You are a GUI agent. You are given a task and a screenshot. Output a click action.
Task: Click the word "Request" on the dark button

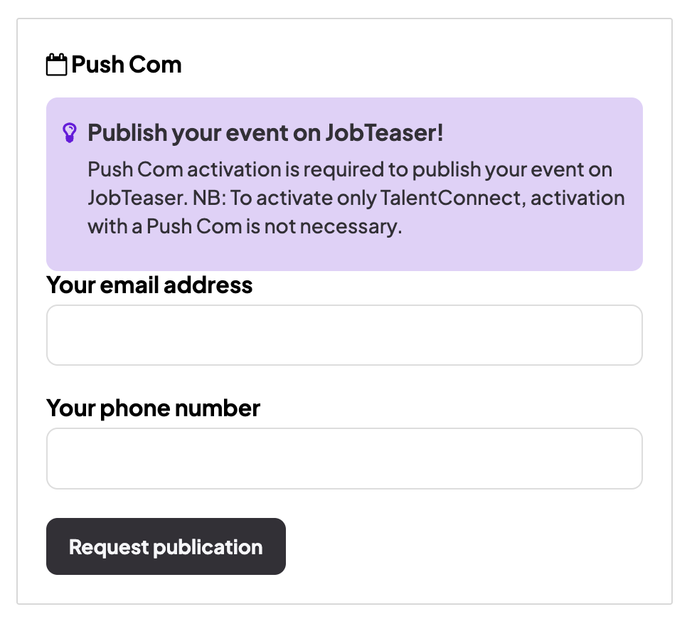click(x=108, y=547)
